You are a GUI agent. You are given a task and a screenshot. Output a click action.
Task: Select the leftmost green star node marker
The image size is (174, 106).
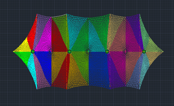33,52
